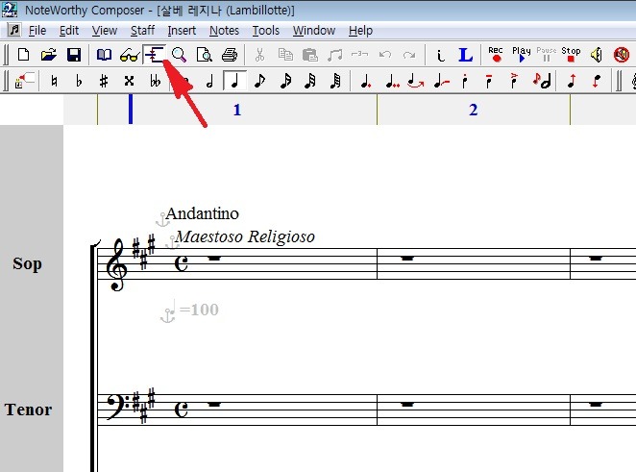Select thirty-second note duration
The height and width of the screenshot is (472, 636).
pos(310,81)
